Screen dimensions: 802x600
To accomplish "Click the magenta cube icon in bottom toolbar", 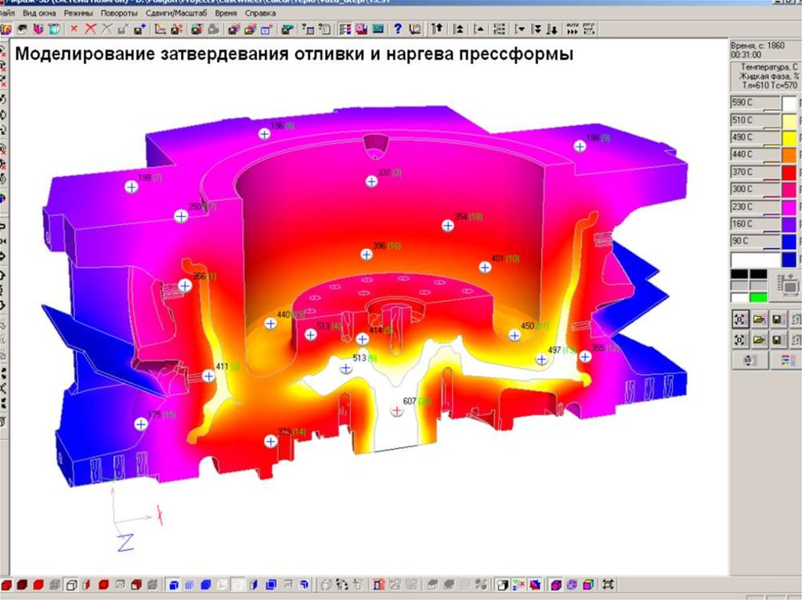I will tap(555, 584).
